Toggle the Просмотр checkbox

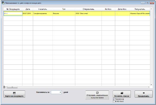point(114,99)
